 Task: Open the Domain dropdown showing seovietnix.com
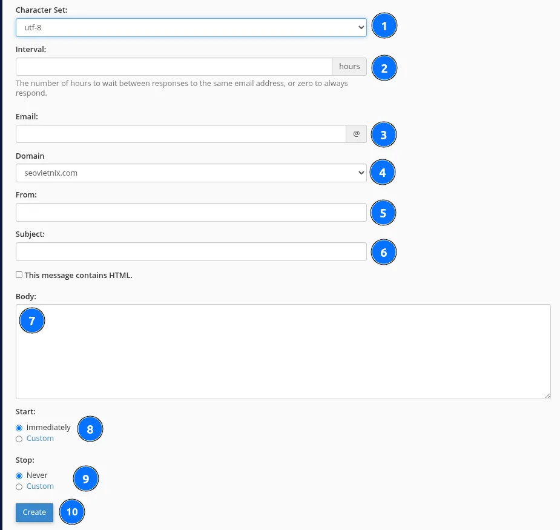coord(191,173)
